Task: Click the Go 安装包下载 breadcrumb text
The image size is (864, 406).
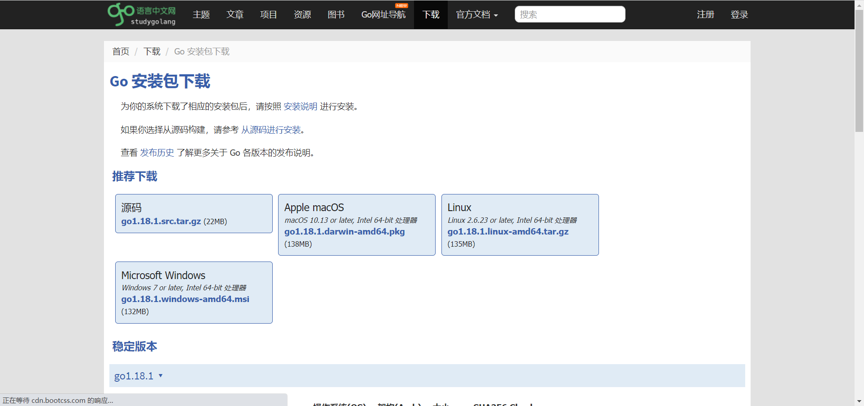Action: click(x=202, y=52)
